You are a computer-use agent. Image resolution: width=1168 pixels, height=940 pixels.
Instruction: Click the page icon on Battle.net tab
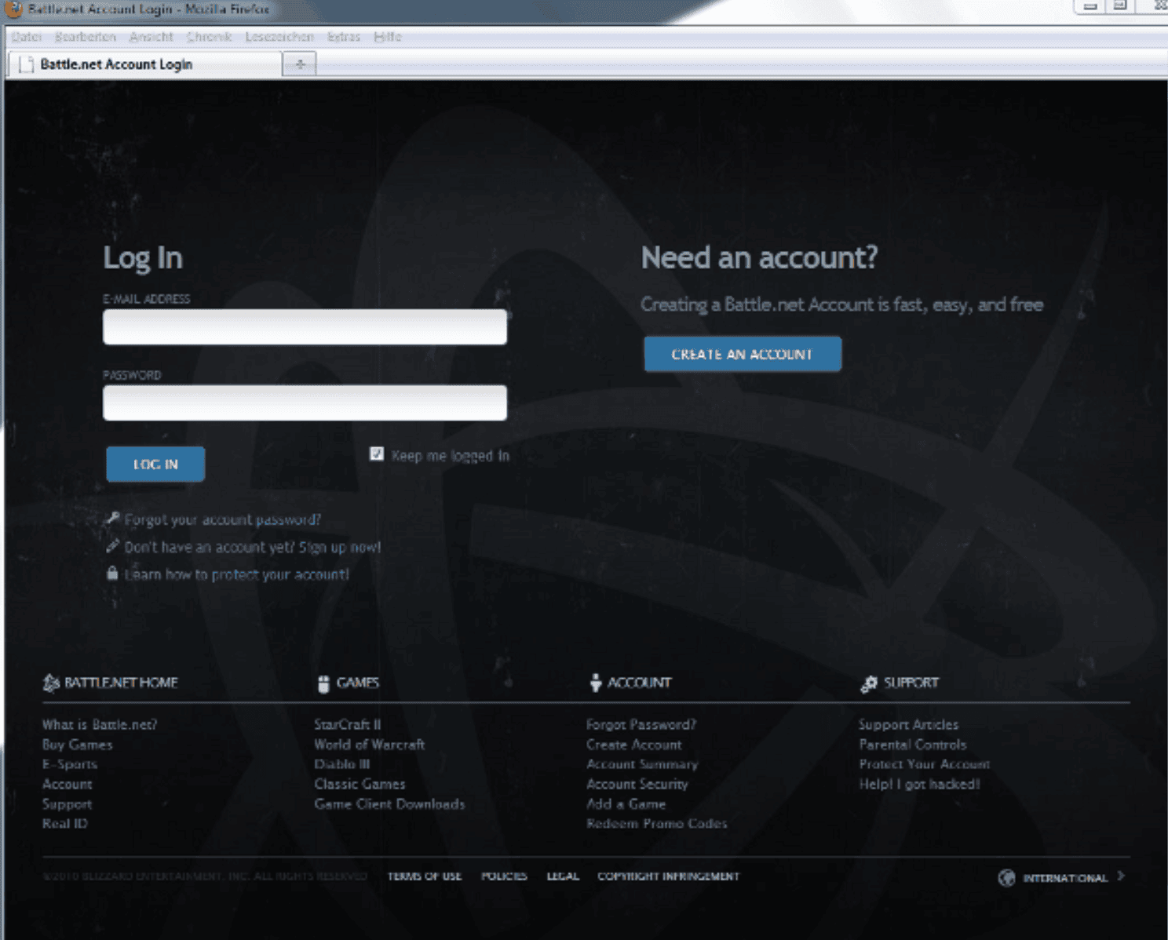[26, 64]
